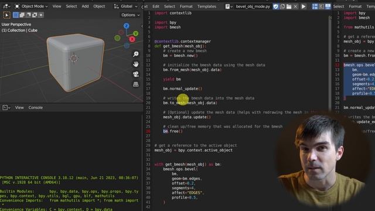This screenshot has width=375, height=211.
Task: Click the red X axis gizmo handle
Action: click(132, 39)
